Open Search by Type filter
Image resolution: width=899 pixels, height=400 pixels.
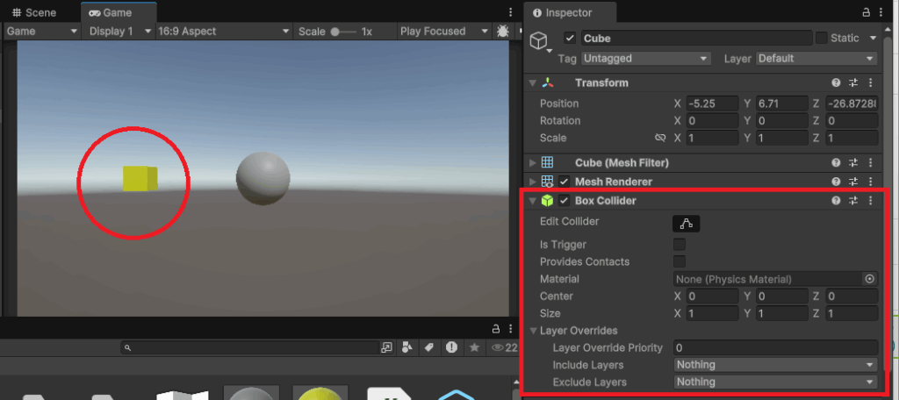click(406, 347)
